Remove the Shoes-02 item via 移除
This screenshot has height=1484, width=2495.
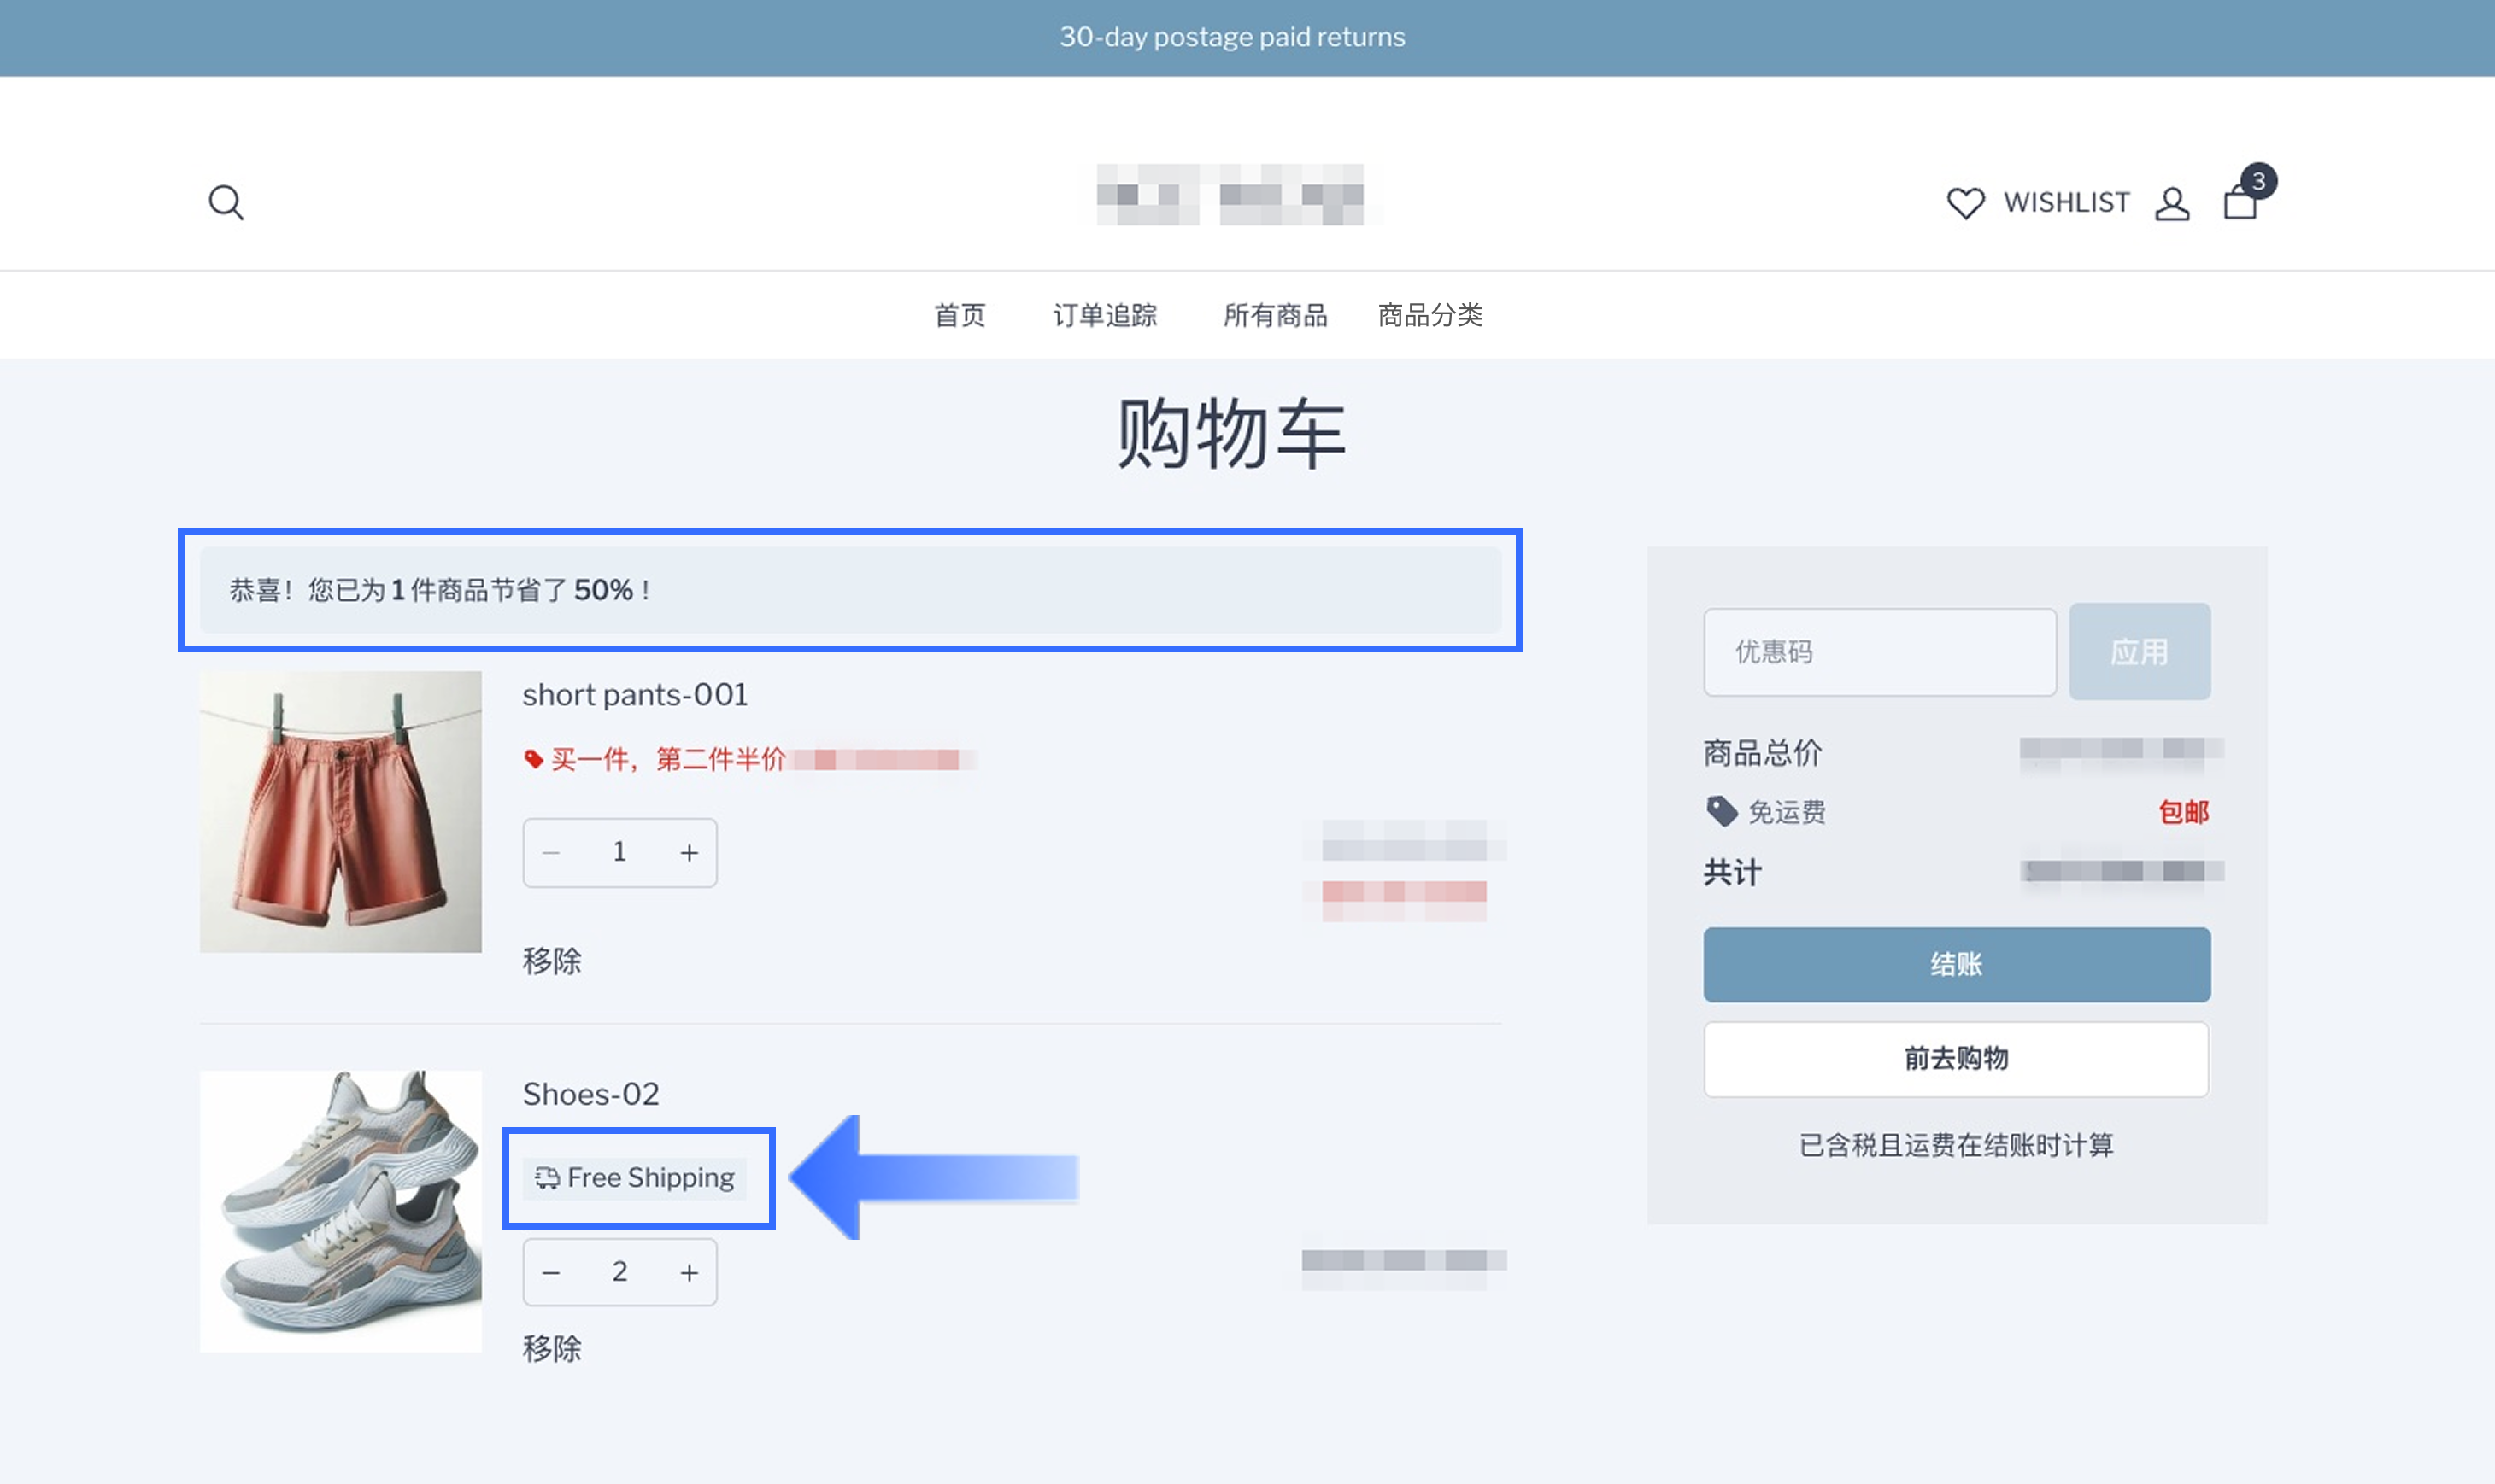pos(552,1348)
